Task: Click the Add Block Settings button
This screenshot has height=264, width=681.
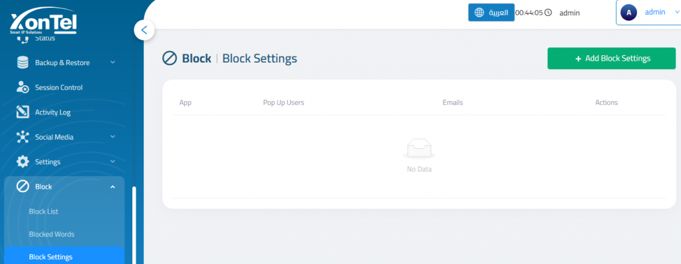Action: tap(612, 58)
